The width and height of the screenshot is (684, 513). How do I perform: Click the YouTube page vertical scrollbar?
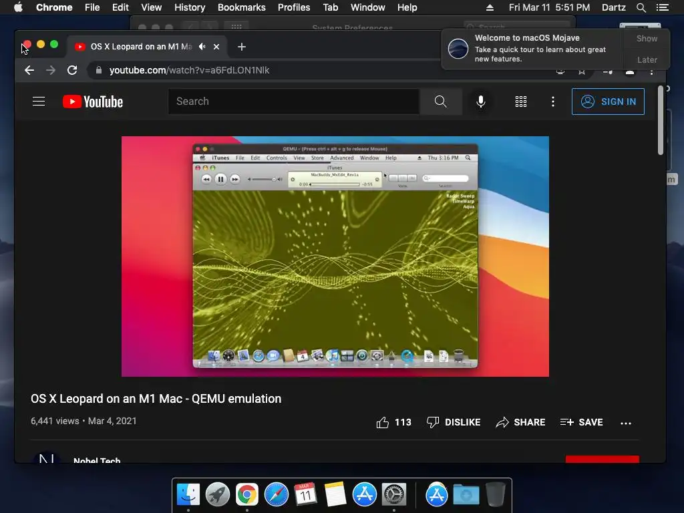661,120
